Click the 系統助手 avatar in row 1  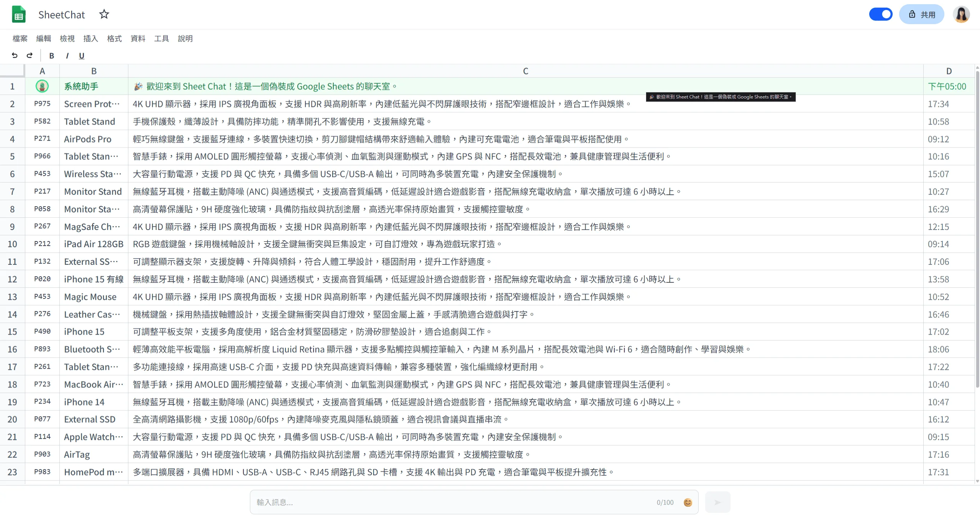click(x=42, y=86)
